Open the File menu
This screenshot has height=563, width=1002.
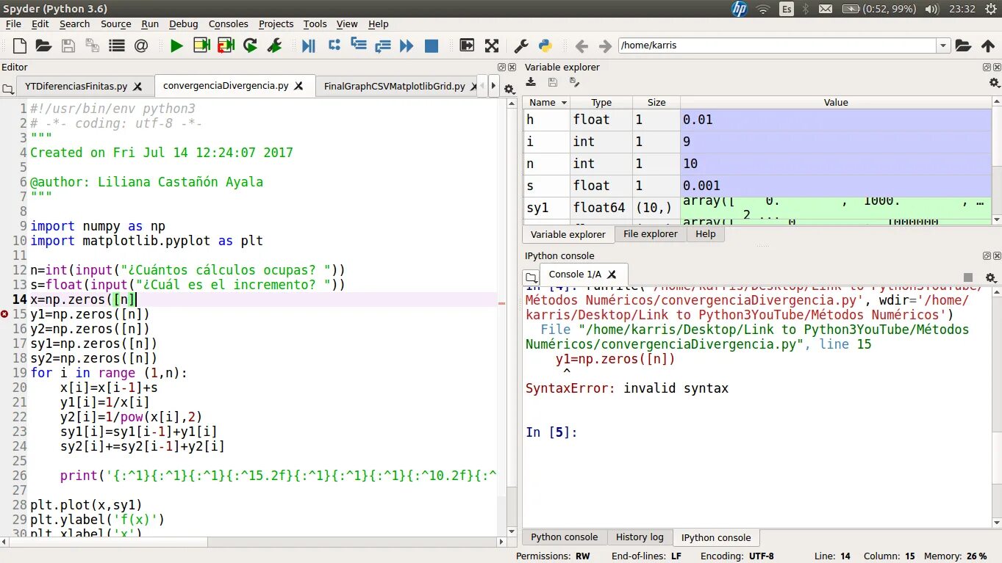13,23
